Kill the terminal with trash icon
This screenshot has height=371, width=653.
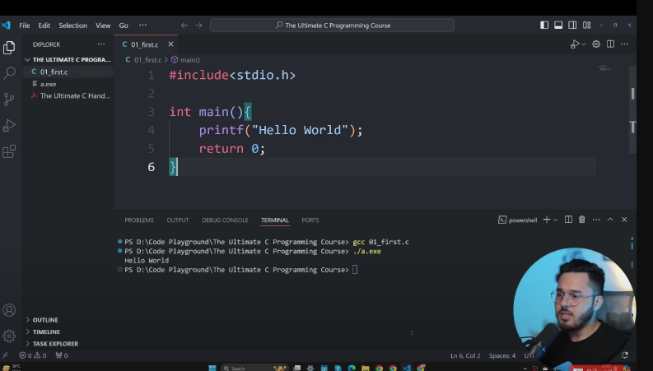coord(582,220)
